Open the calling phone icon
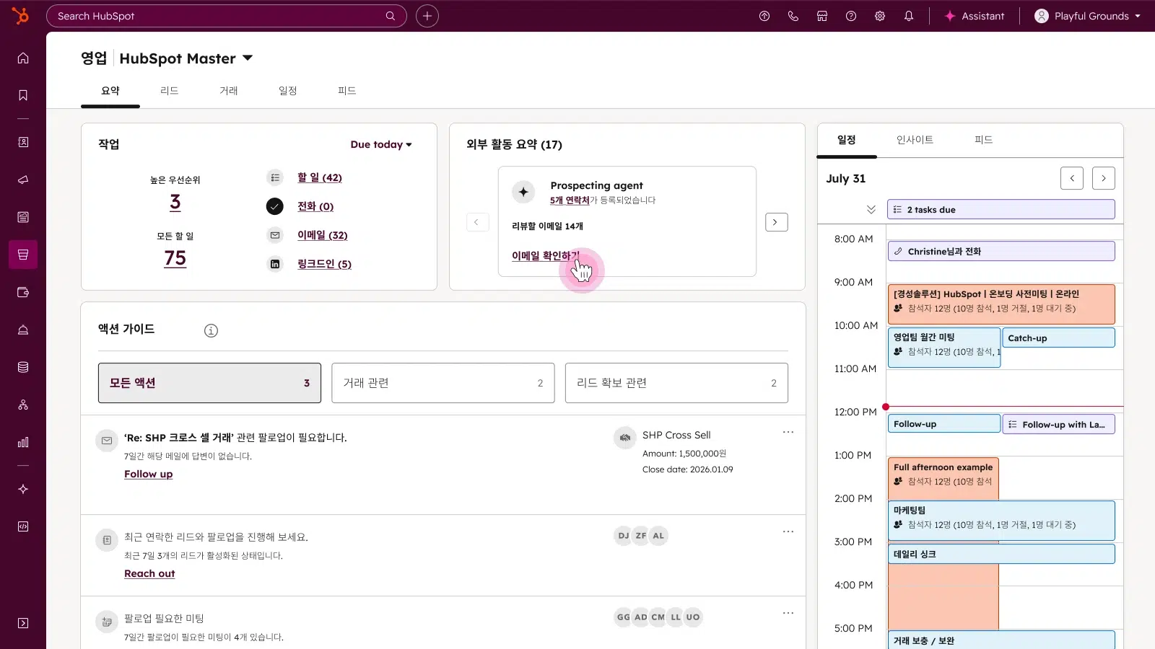This screenshot has width=1155, height=649. click(x=793, y=16)
